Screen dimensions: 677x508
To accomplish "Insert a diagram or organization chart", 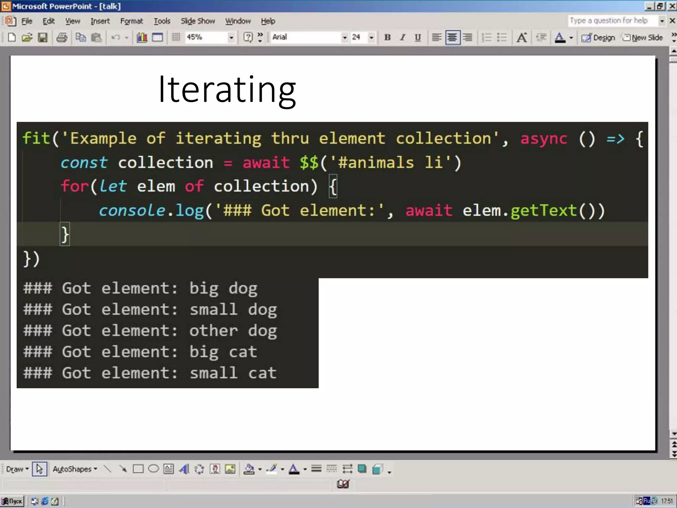I will [199, 469].
